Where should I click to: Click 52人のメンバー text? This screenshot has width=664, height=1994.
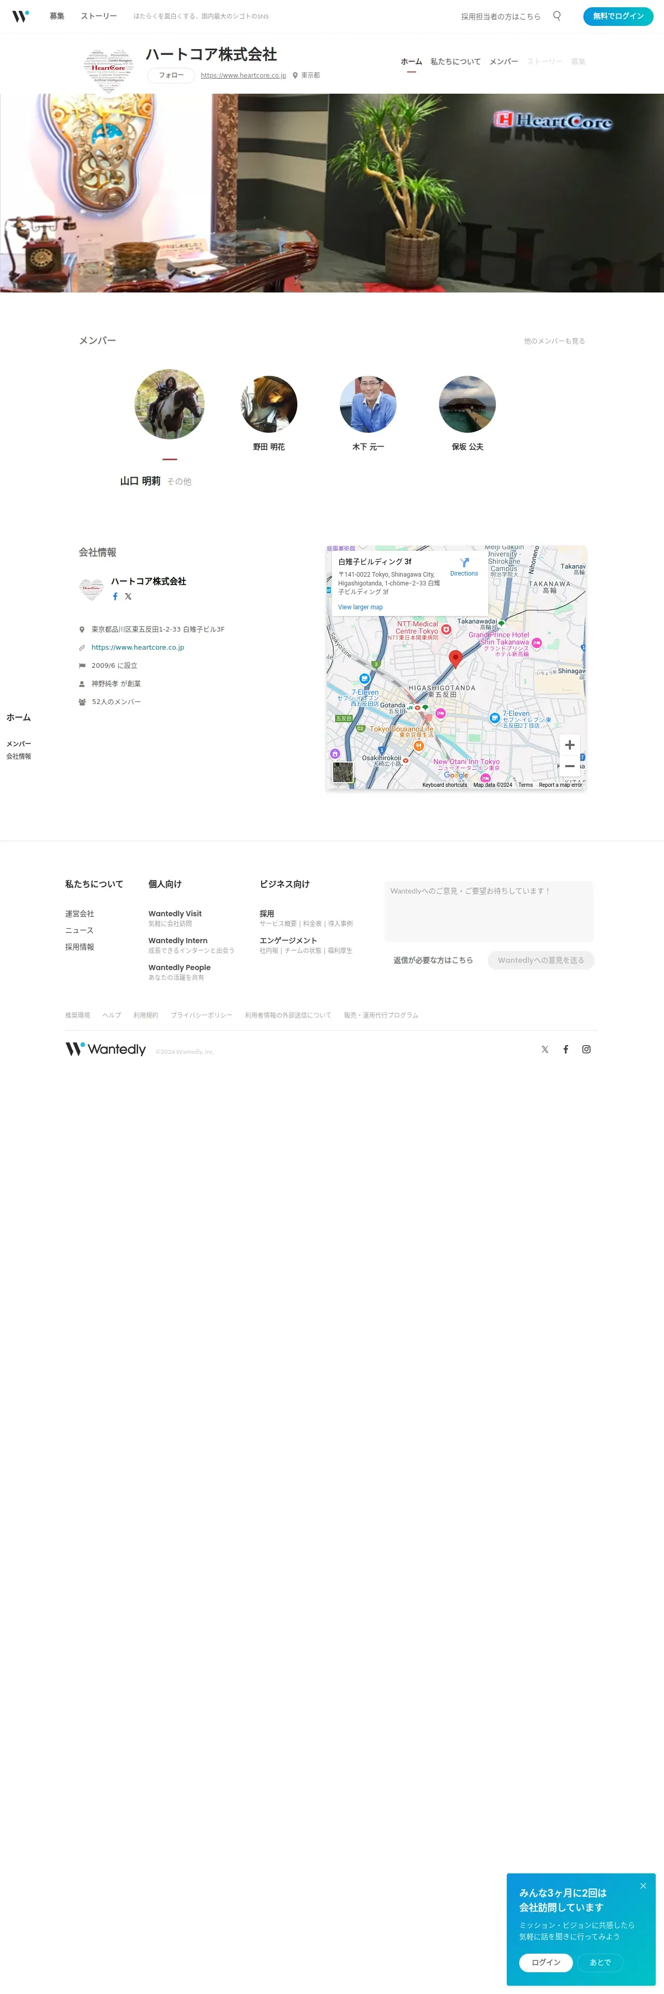pyautogui.click(x=116, y=702)
